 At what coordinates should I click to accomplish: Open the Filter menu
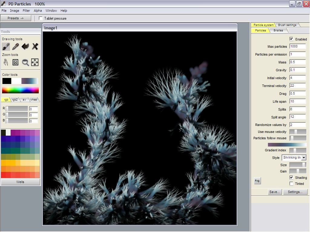click(26, 11)
